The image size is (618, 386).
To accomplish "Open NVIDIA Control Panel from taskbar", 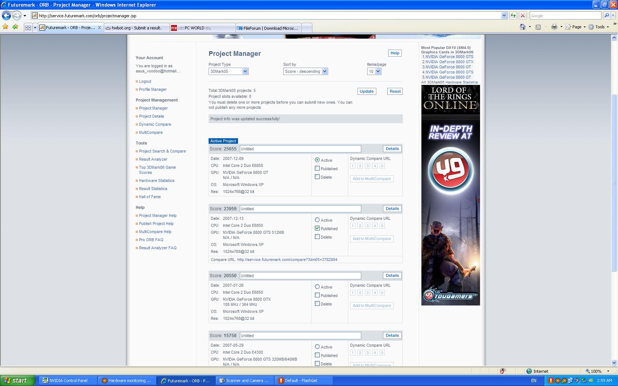I will [68, 380].
